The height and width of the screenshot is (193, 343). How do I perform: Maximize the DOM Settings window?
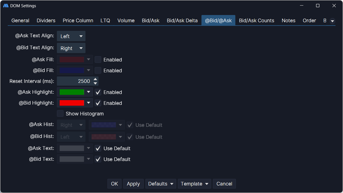click(318, 6)
